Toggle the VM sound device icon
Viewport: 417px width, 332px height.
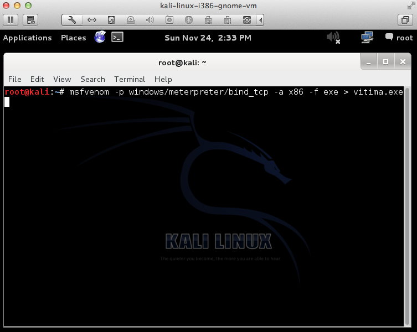tap(150, 20)
